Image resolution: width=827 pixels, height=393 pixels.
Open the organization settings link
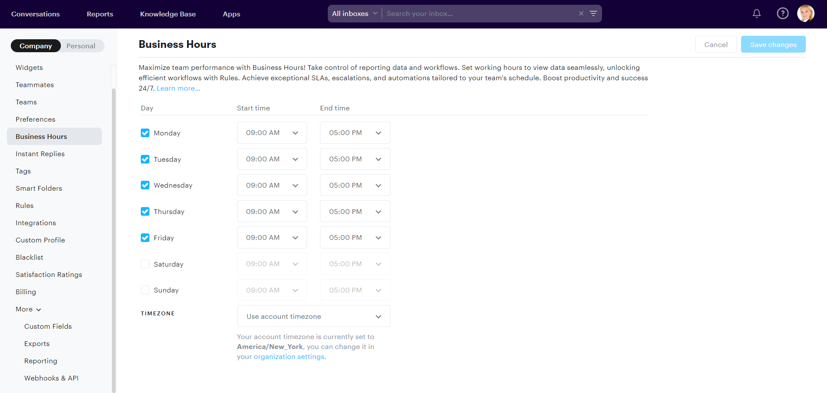289,356
